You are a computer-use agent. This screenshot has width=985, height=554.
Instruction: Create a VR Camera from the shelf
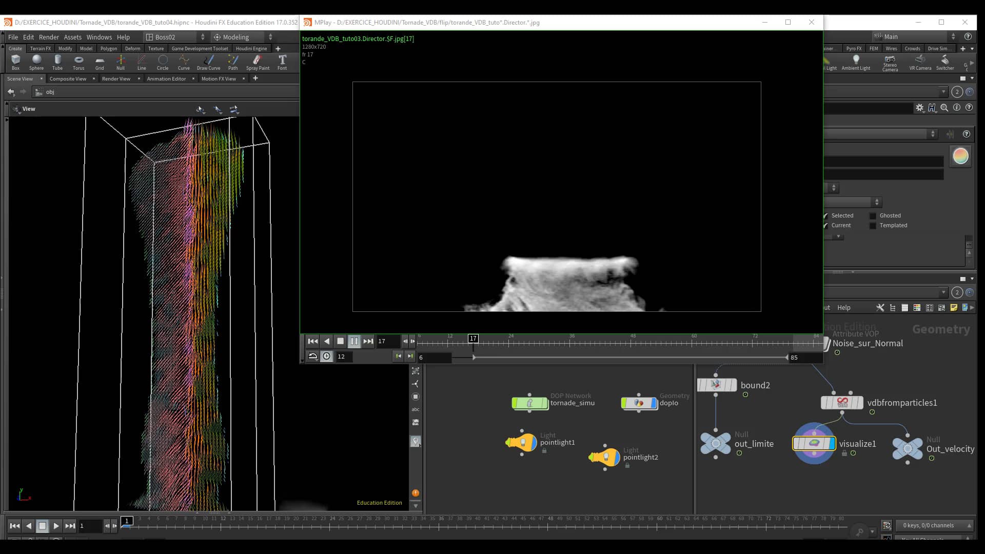920,62
